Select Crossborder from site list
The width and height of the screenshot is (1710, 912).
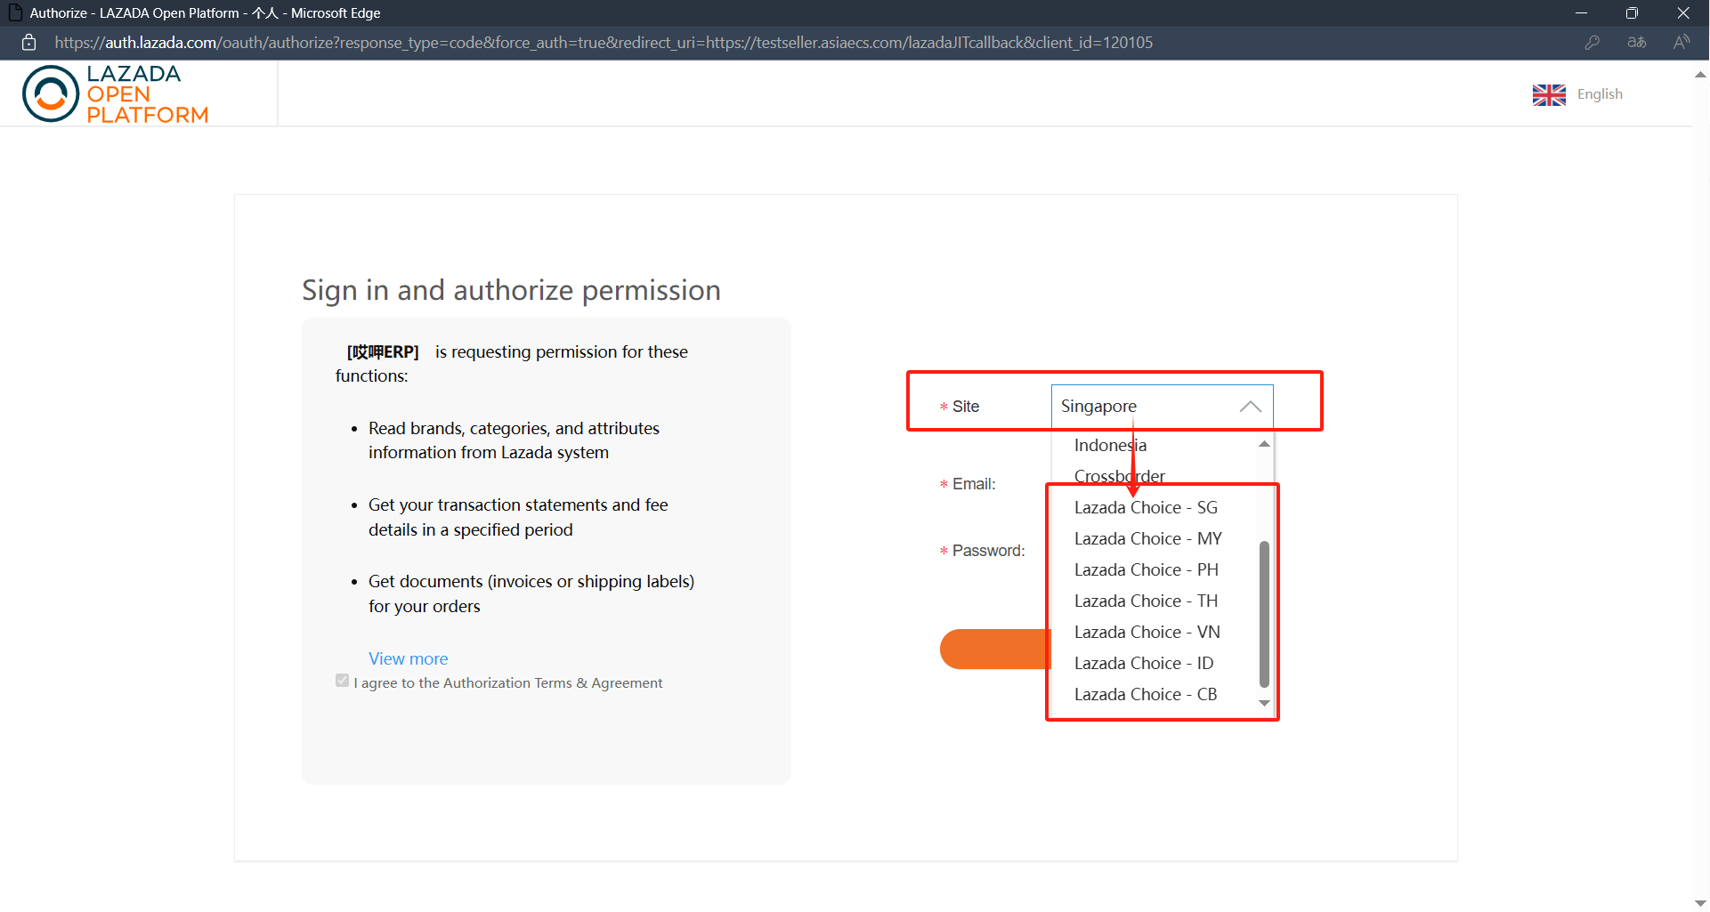pyautogui.click(x=1119, y=476)
